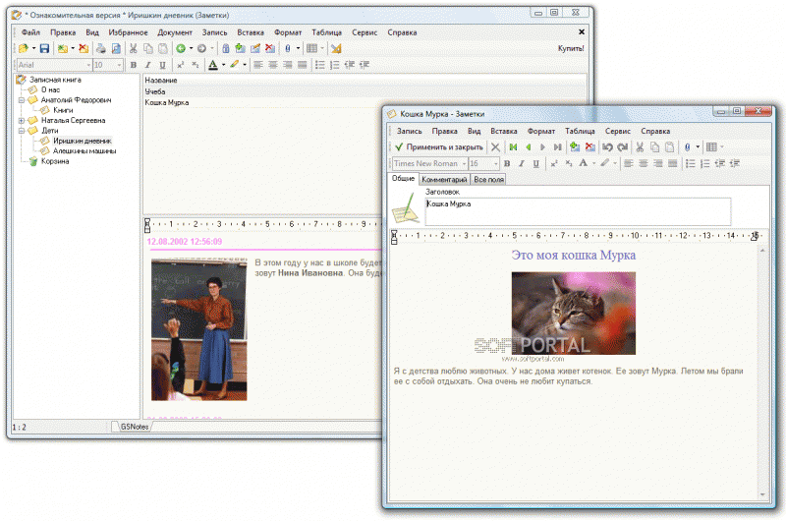Click edit record pencil icon in main toolbar
The height and width of the screenshot is (521, 786).
[x=255, y=48]
